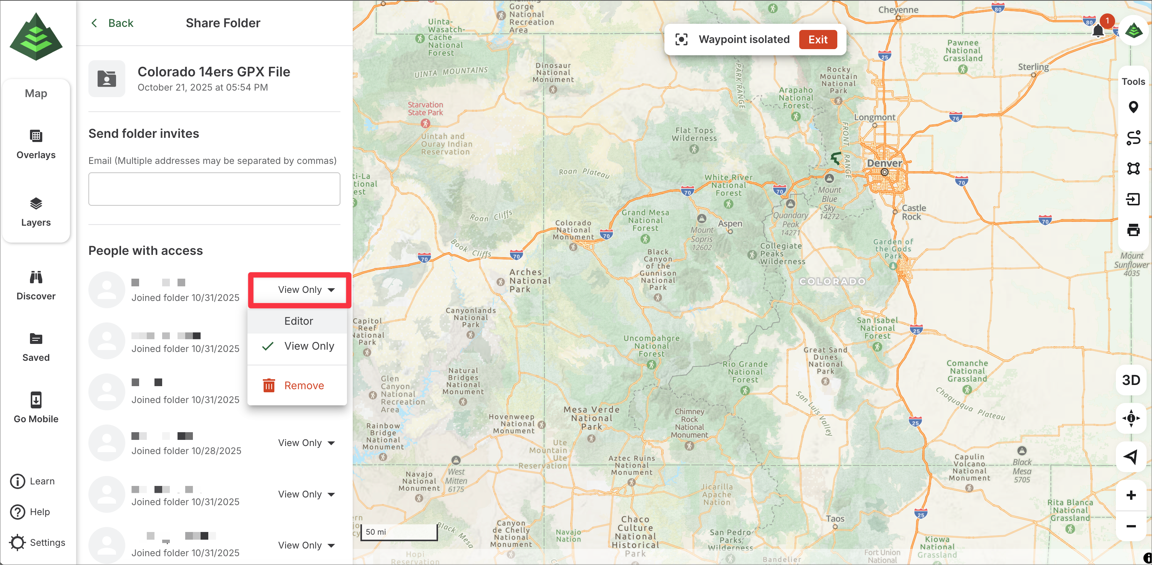Viewport: 1152px width, 565px height.
Task: Choose Editor permission in dropdown menu
Action: pos(298,320)
